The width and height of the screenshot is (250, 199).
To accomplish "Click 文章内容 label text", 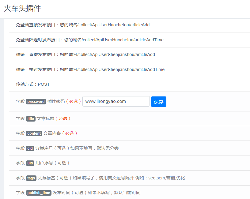I will pyautogui.click(x=52, y=133).
